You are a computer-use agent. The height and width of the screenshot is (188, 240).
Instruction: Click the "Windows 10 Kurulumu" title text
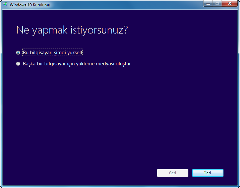point(30,5)
